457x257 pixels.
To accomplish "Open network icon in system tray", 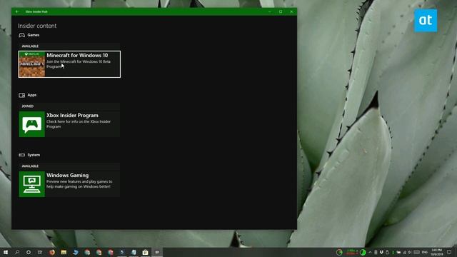I will click(x=405, y=252).
